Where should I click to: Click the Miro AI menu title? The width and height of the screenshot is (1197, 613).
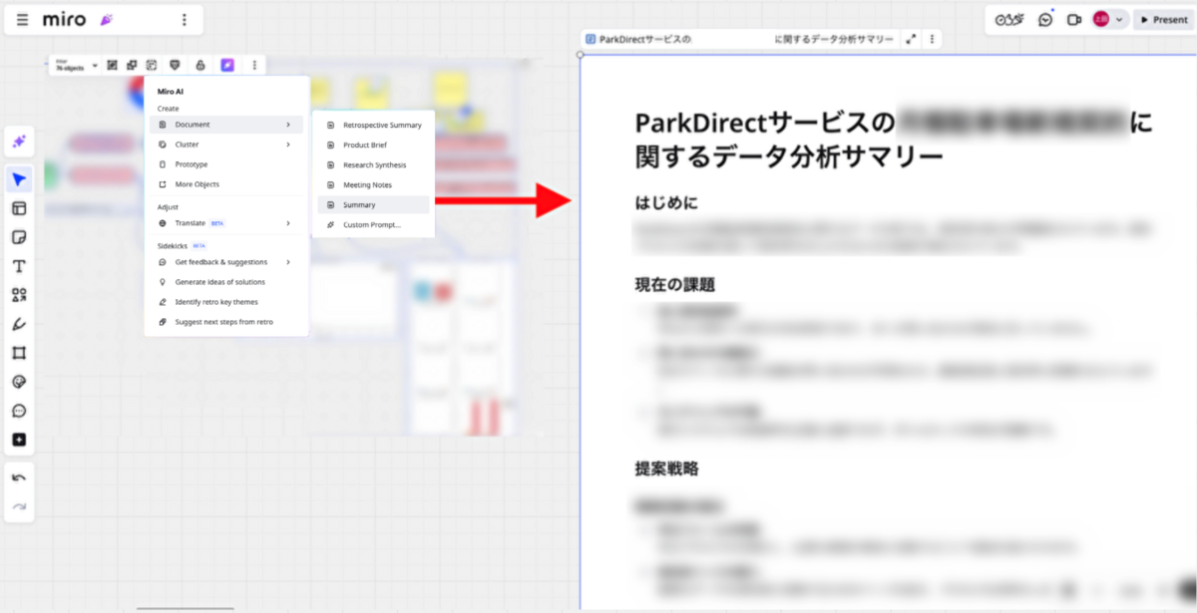click(171, 92)
